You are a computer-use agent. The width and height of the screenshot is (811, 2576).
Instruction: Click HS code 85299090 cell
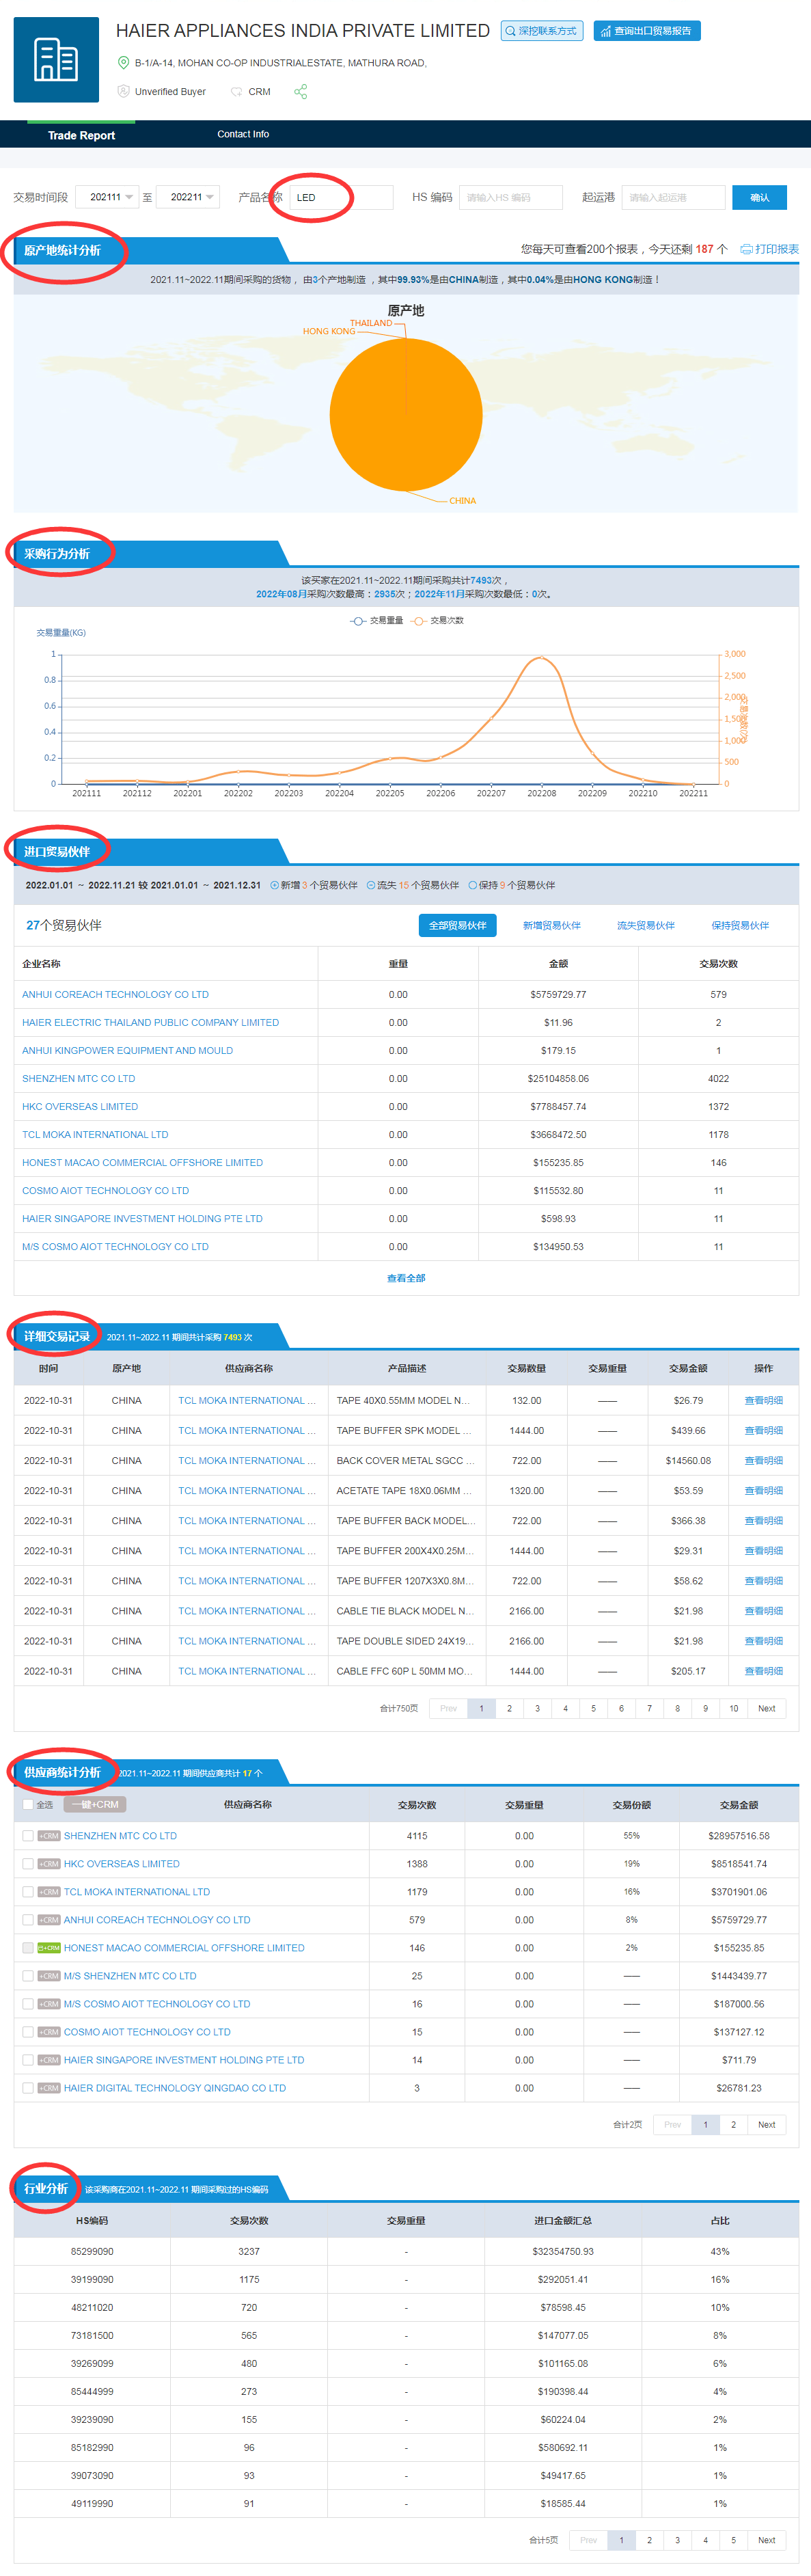click(x=92, y=2252)
